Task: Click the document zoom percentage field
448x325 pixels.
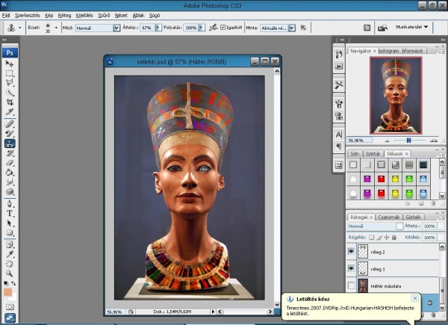Action: tap(115, 312)
